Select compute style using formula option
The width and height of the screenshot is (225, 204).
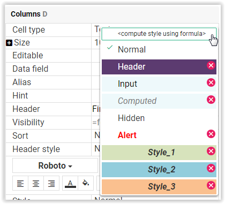point(159,34)
